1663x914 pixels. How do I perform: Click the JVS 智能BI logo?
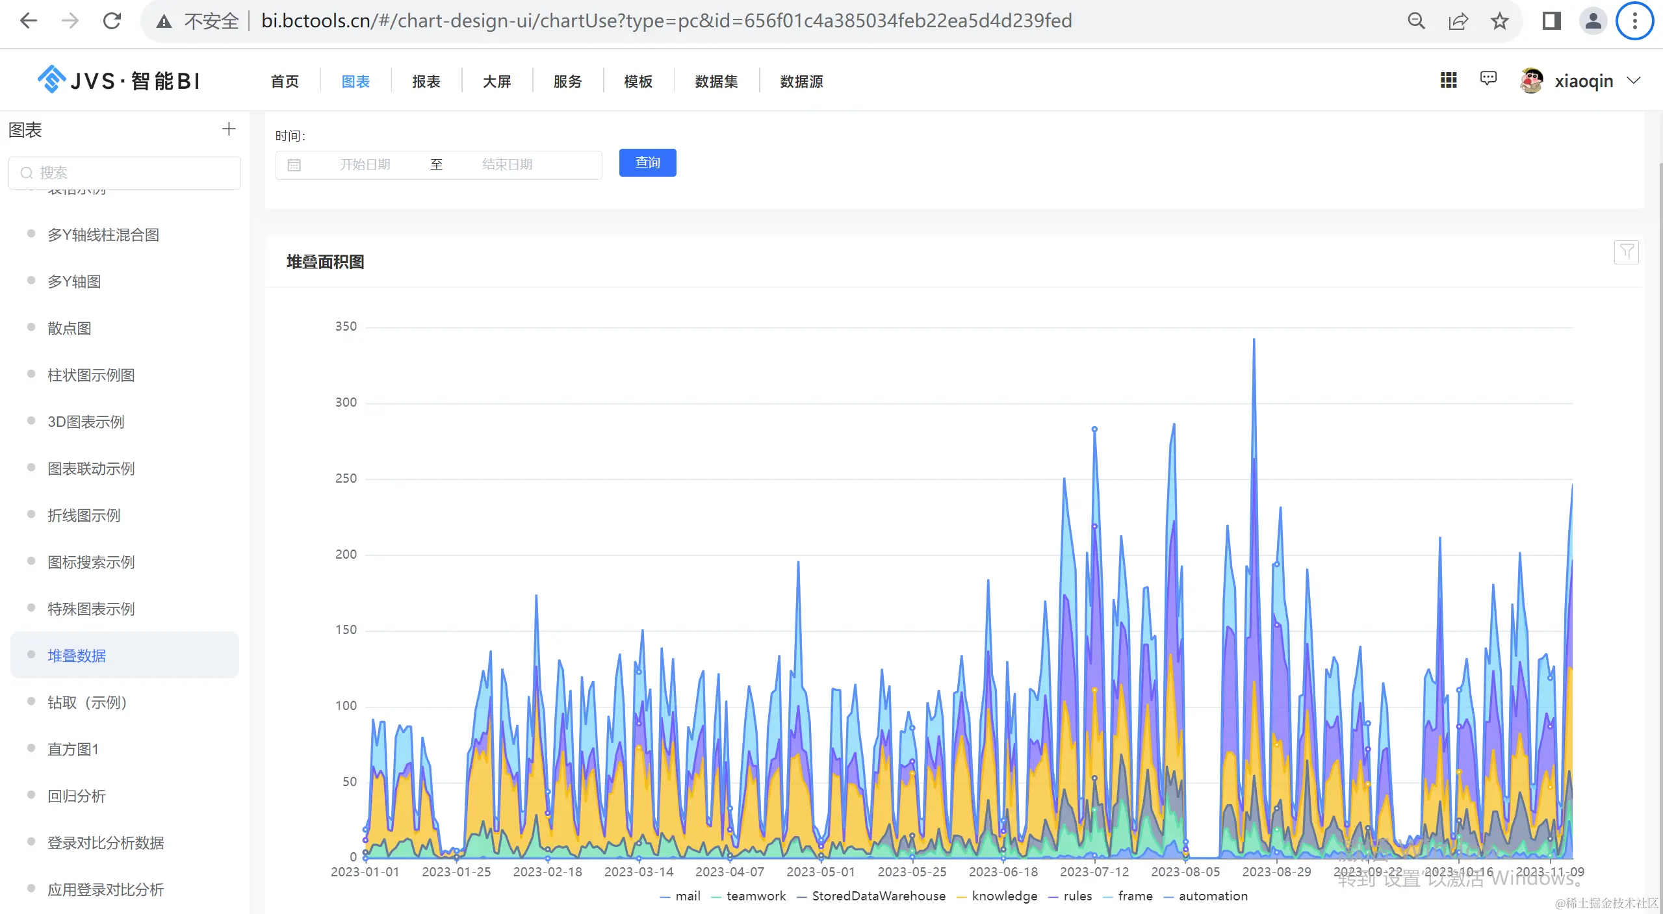pos(118,81)
